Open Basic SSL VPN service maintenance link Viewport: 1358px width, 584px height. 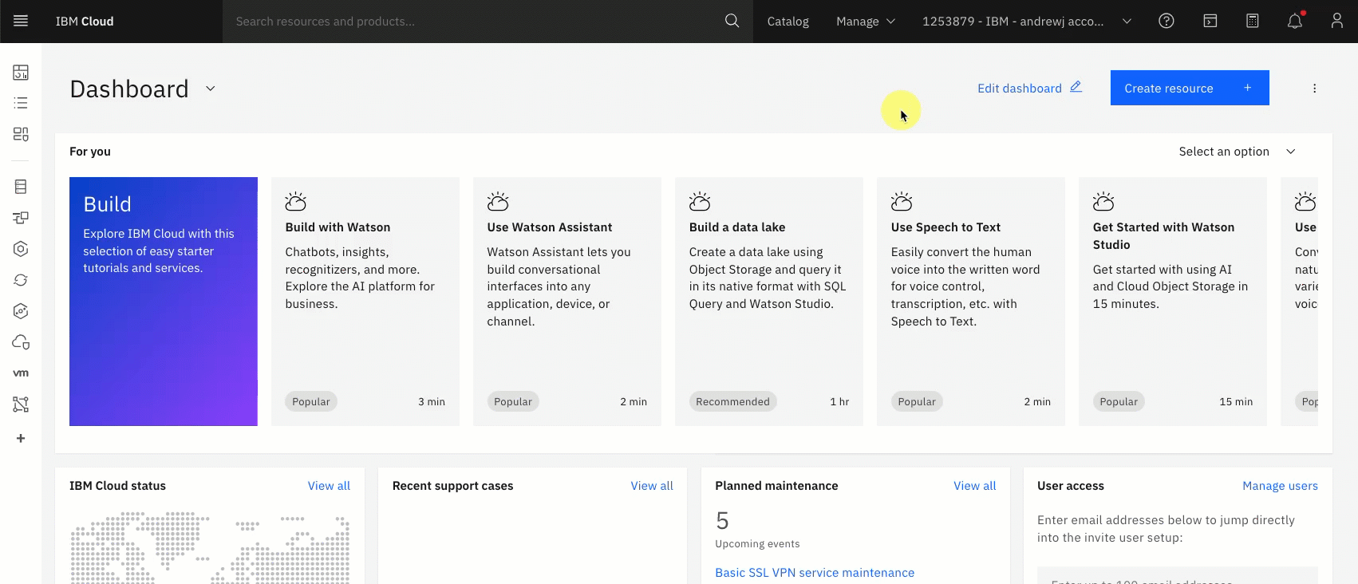[x=815, y=573]
